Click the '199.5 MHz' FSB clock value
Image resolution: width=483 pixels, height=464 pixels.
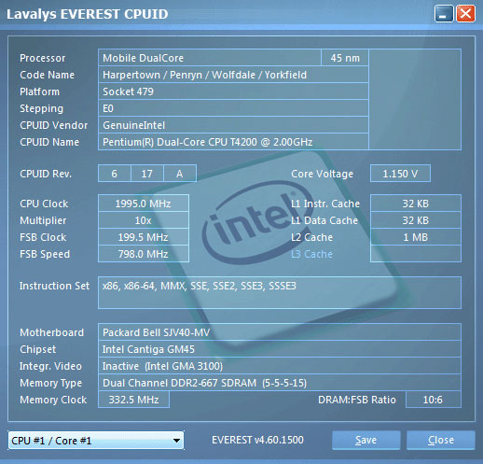(x=144, y=237)
